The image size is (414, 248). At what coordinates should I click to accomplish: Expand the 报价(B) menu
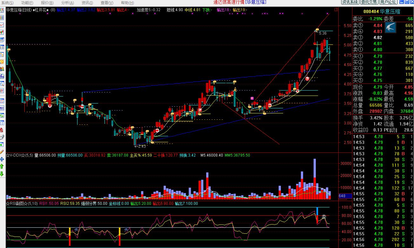(x=47, y=3)
